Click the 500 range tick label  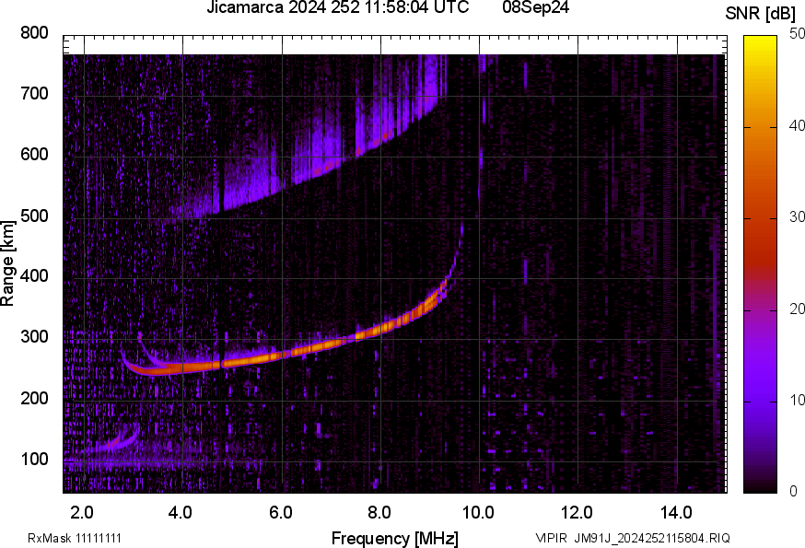pyautogui.click(x=34, y=216)
